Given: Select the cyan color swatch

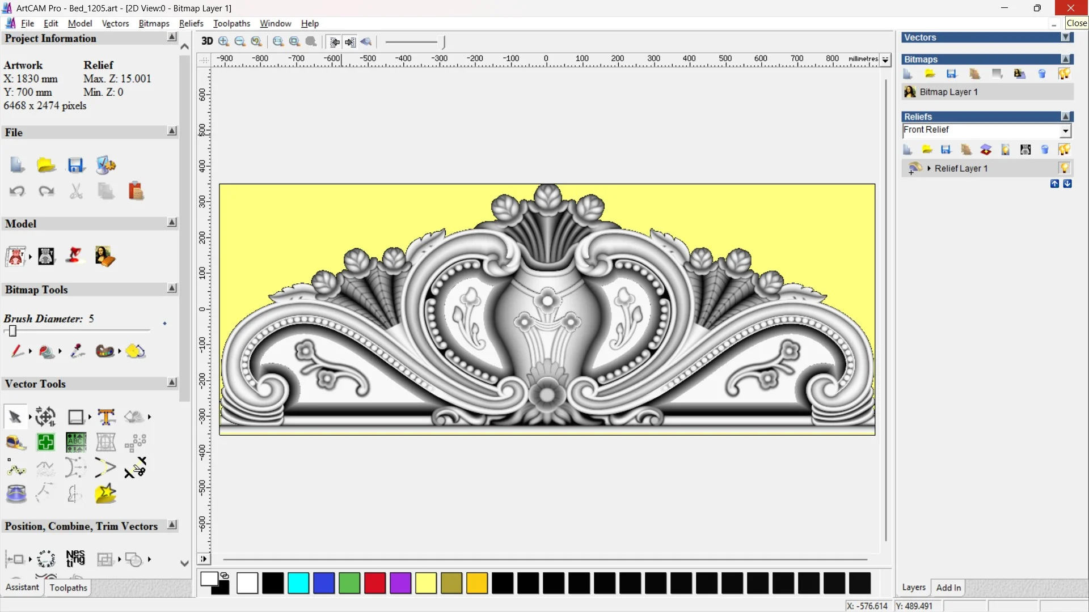Looking at the screenshot, I should pos(298,583).
